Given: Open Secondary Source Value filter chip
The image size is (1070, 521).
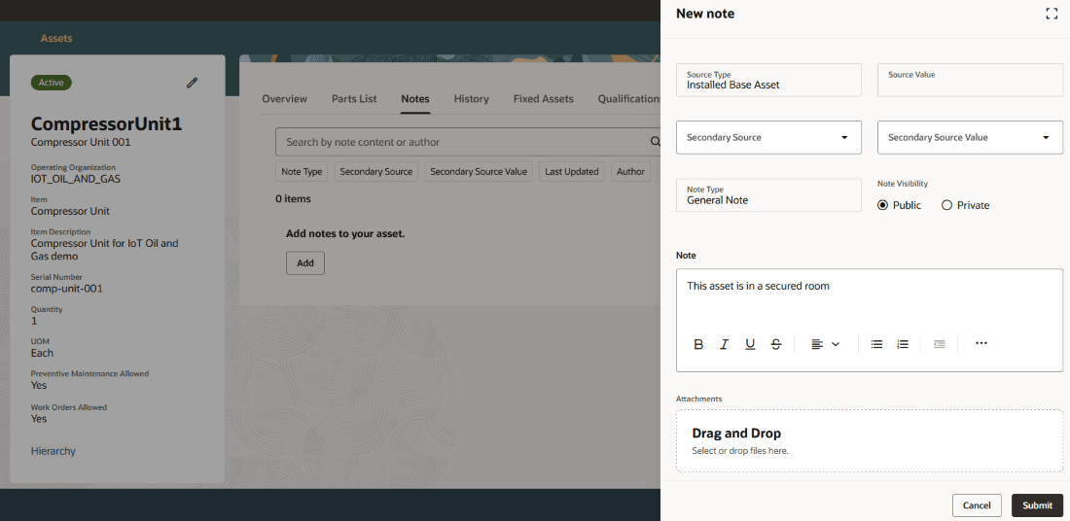Looking at the screenshot, I should point(479,172).
